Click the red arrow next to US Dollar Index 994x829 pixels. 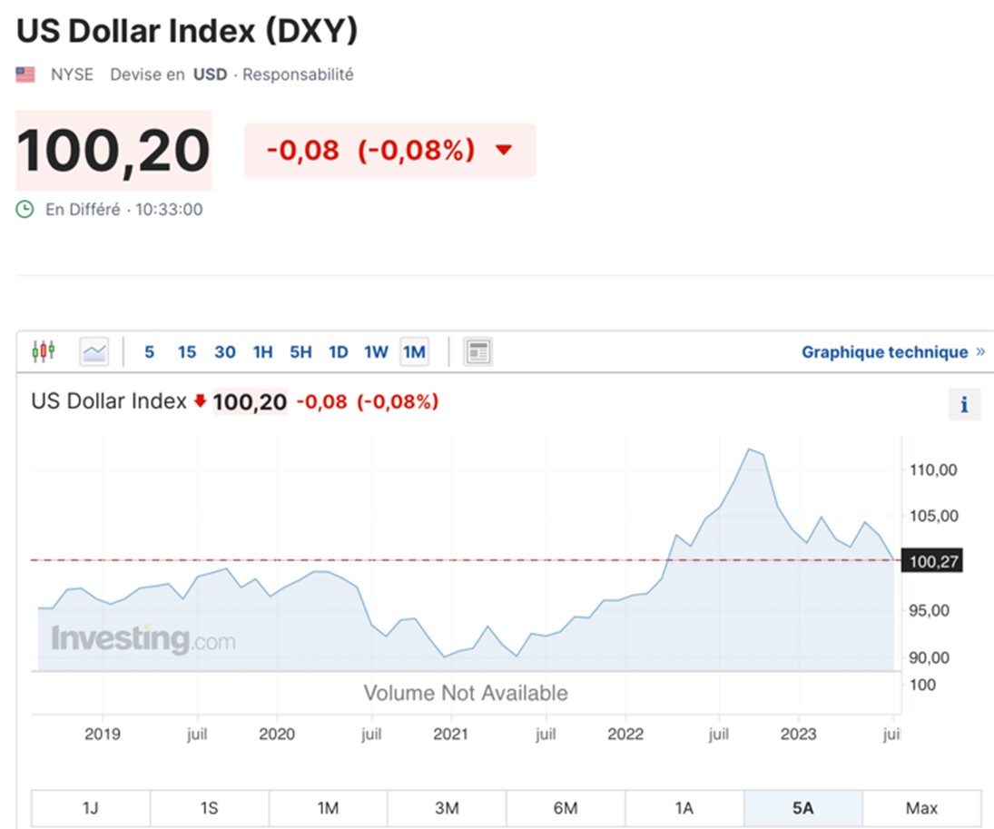[x=200, y=400]
